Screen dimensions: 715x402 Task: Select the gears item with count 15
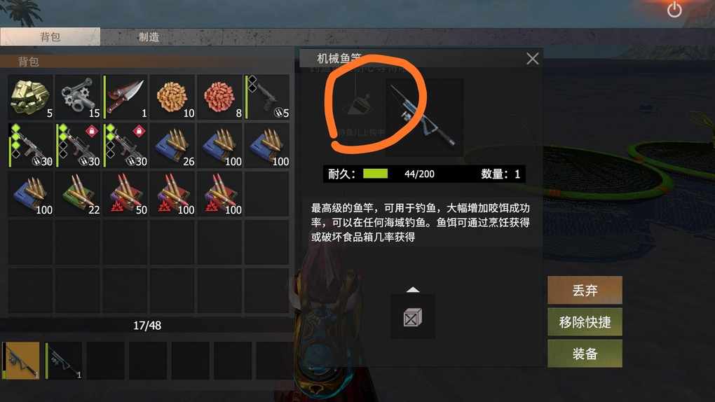pyautogui.click(x=78, y=97)
